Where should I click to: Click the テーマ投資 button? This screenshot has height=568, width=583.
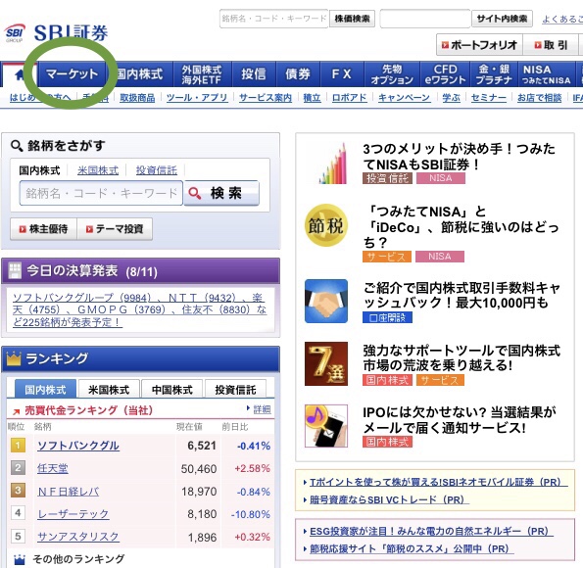pyautogui.click(x=115, y=229)
